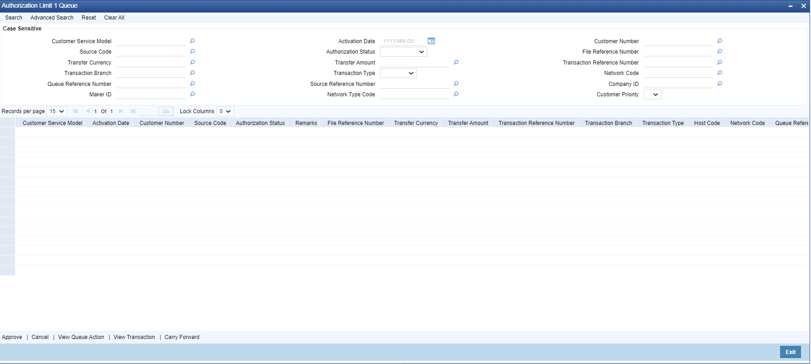Click the Remarks column header
Viewport: 811px width, 364px height.
[x=306, y=123]
